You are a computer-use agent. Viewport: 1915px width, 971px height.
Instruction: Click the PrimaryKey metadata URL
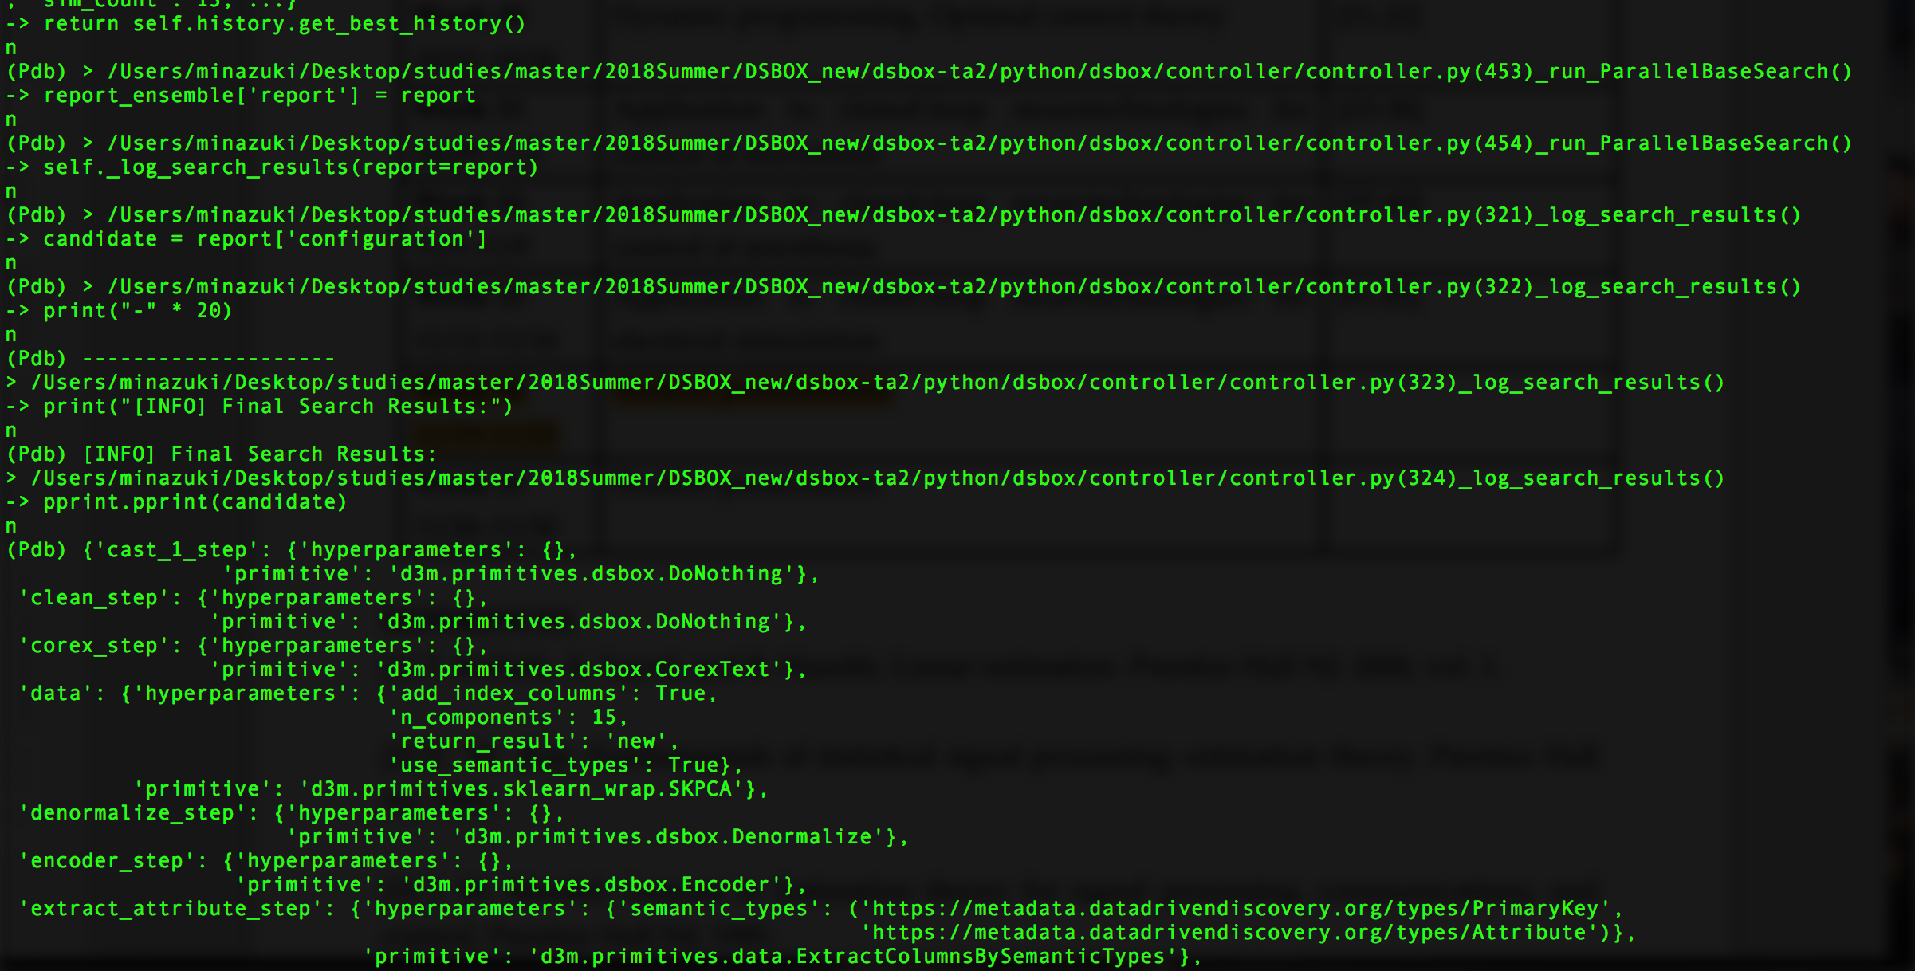tap(1236, 908)
